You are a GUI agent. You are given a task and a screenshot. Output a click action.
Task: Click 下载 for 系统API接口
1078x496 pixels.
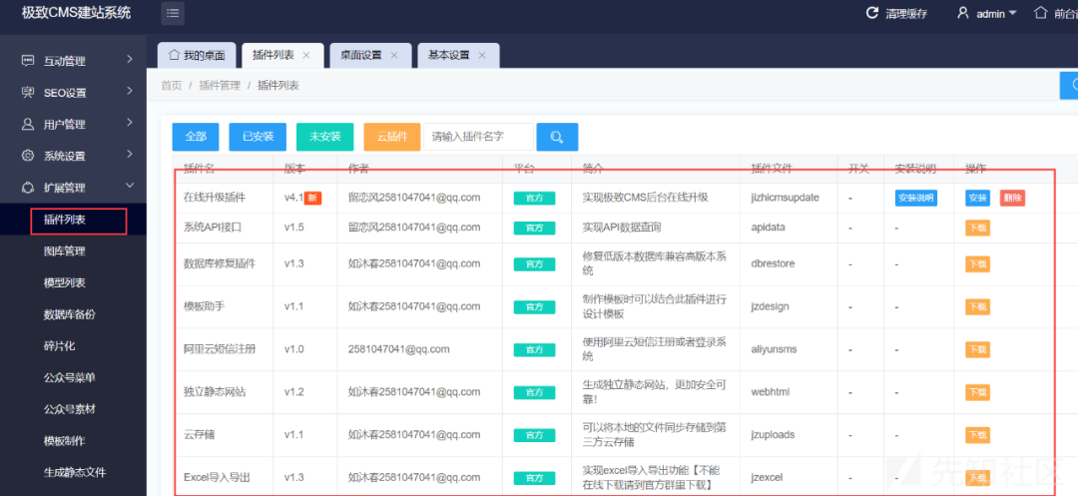[x=977, y=228]
